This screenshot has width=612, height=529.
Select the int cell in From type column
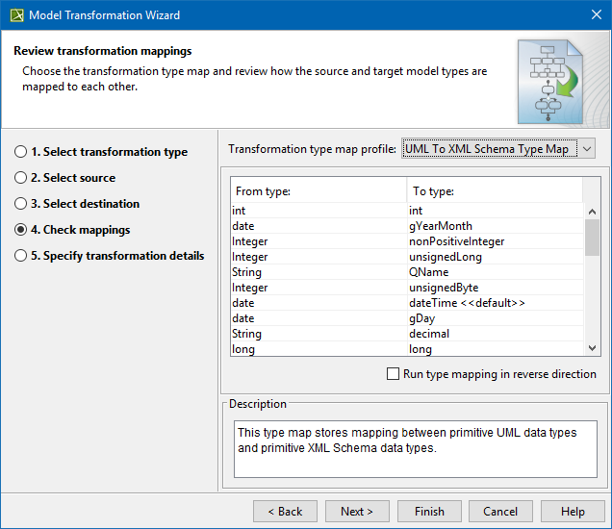319,211
